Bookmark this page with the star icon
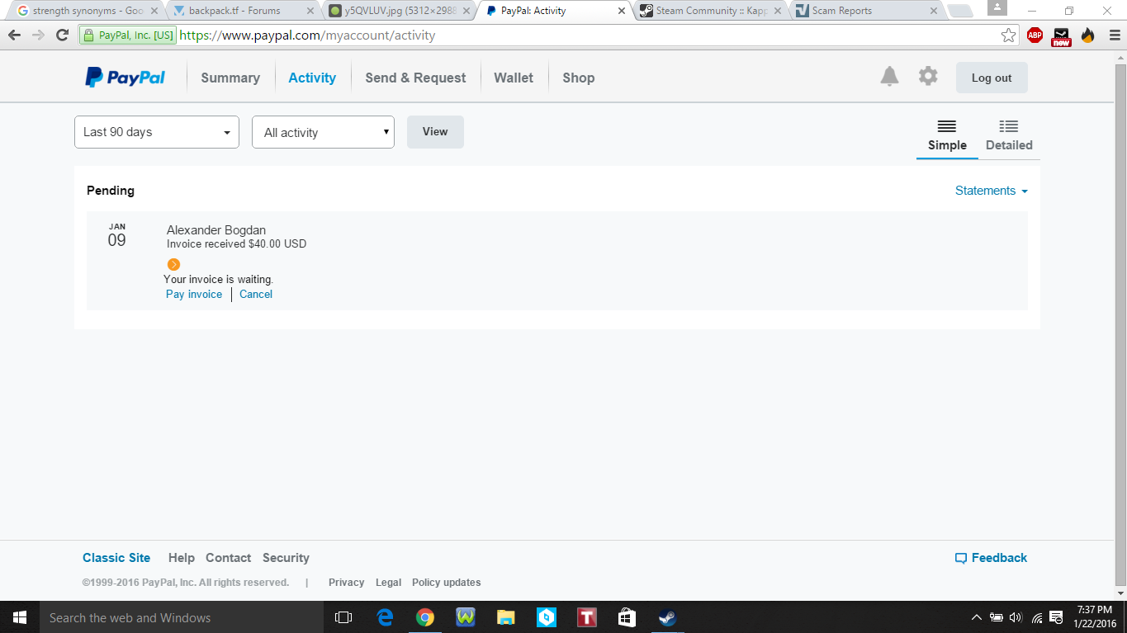 (x=1008, y=35)
